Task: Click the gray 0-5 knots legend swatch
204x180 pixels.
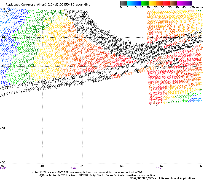Action: click(x=124, y=3)
